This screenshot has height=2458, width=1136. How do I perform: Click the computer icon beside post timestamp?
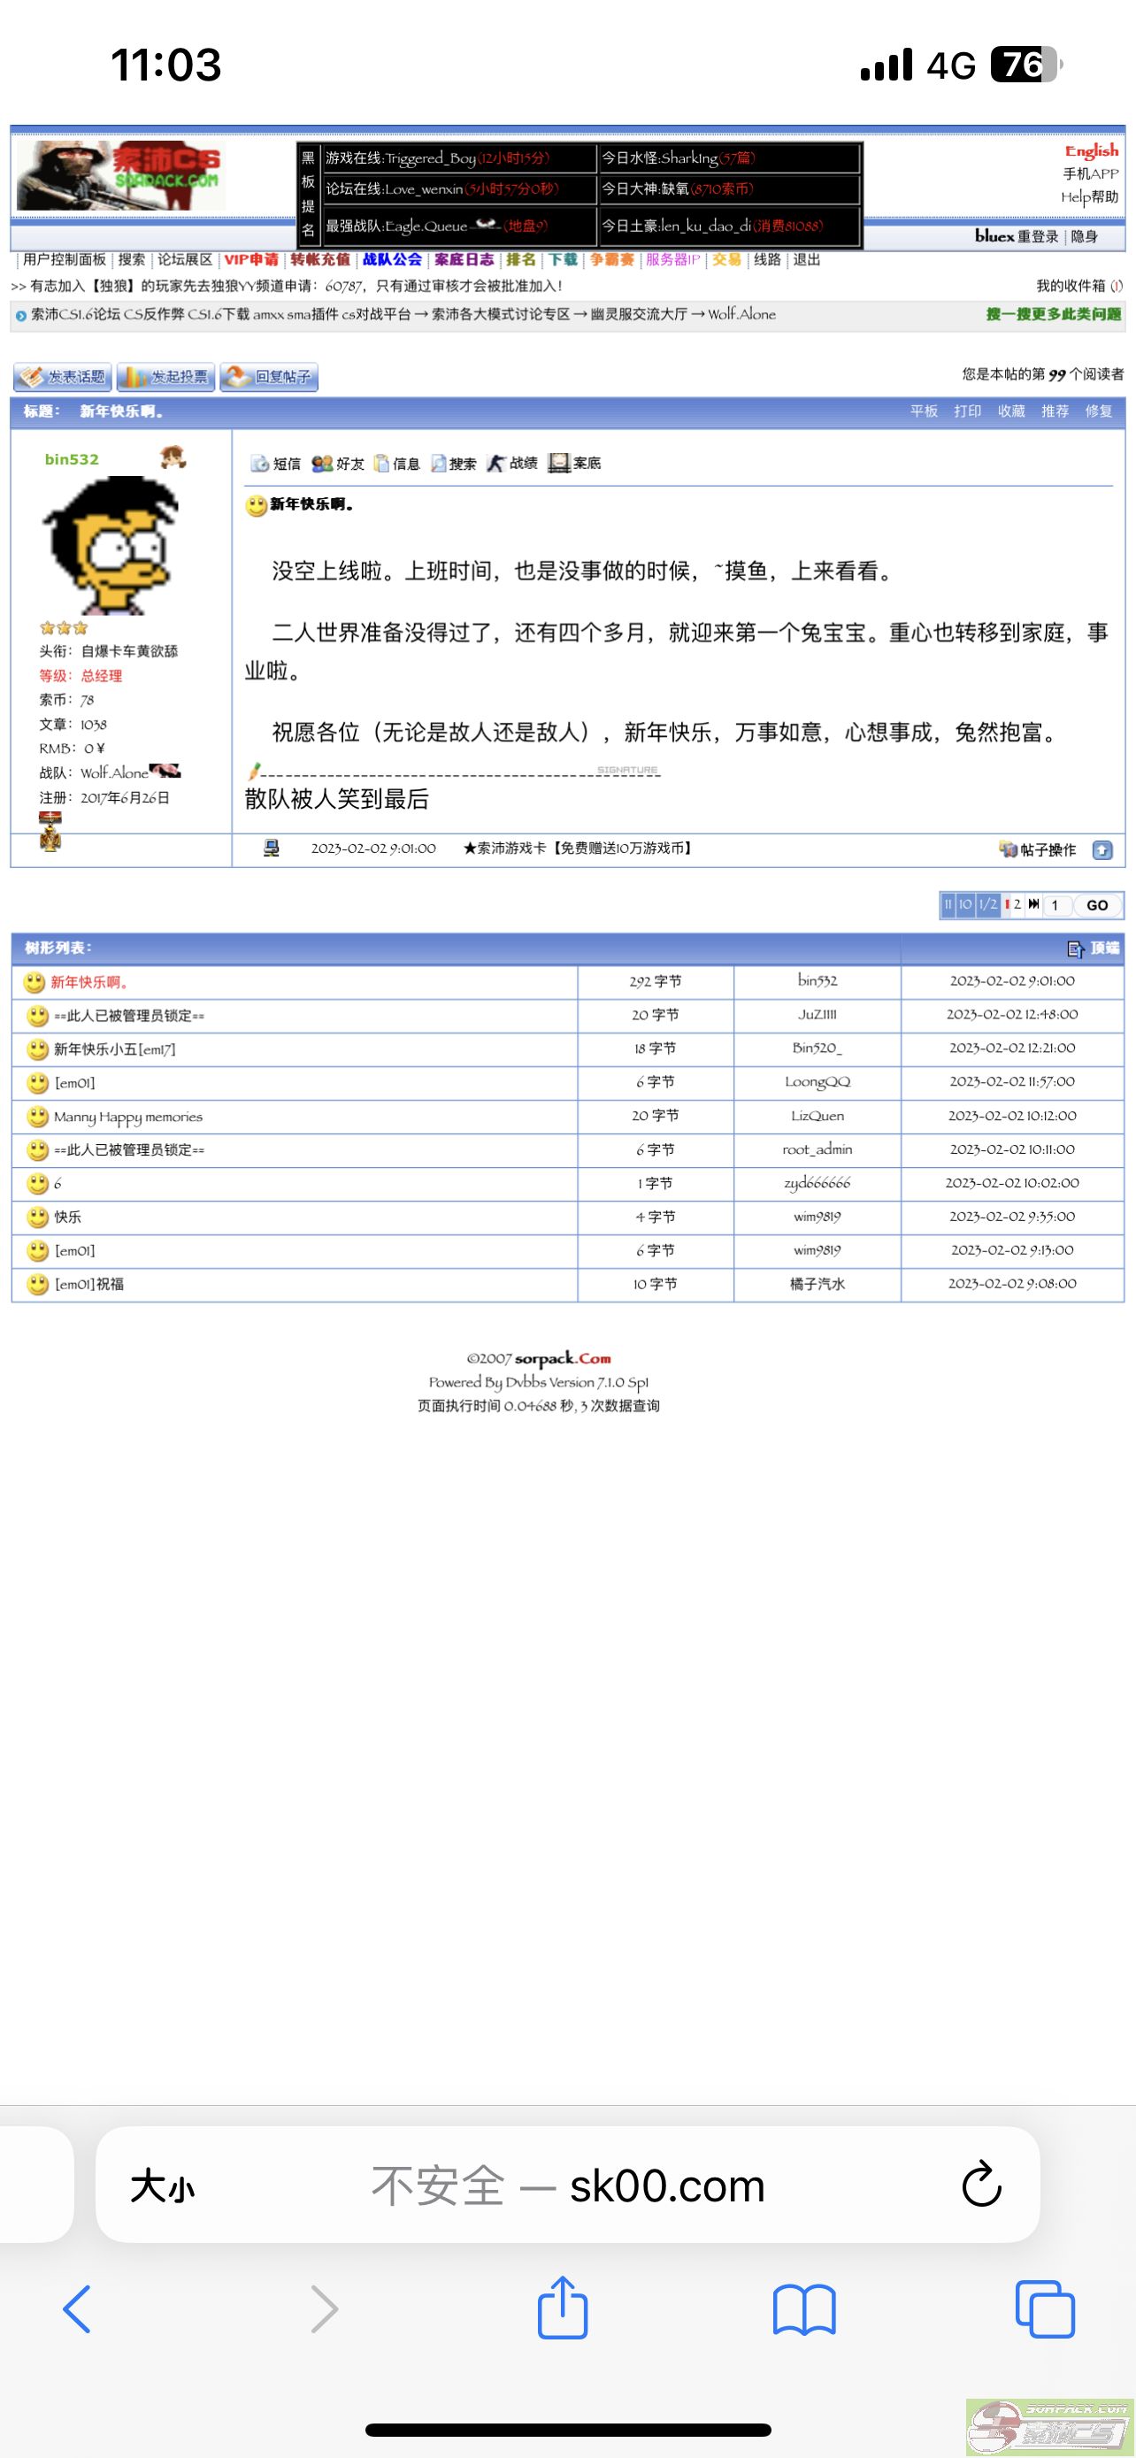coord(272,849)
